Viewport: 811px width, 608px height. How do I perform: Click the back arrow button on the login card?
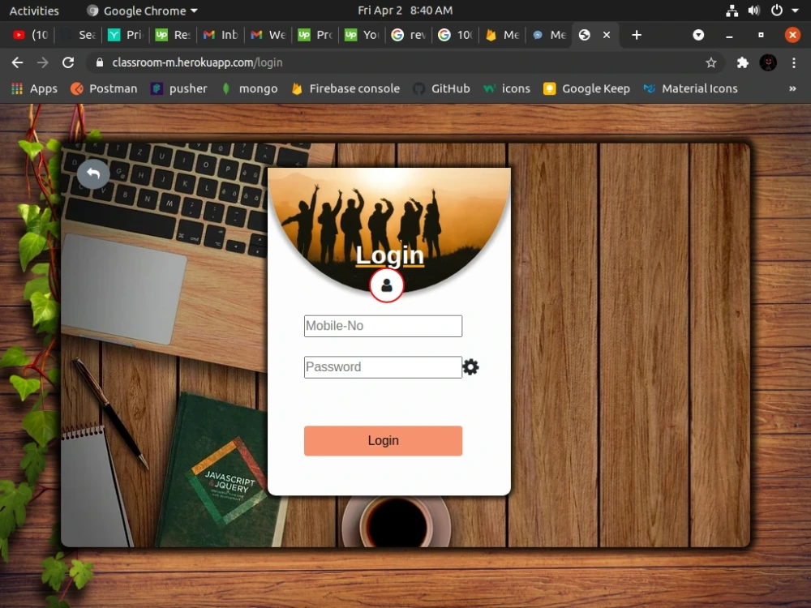tap(93, 173)
